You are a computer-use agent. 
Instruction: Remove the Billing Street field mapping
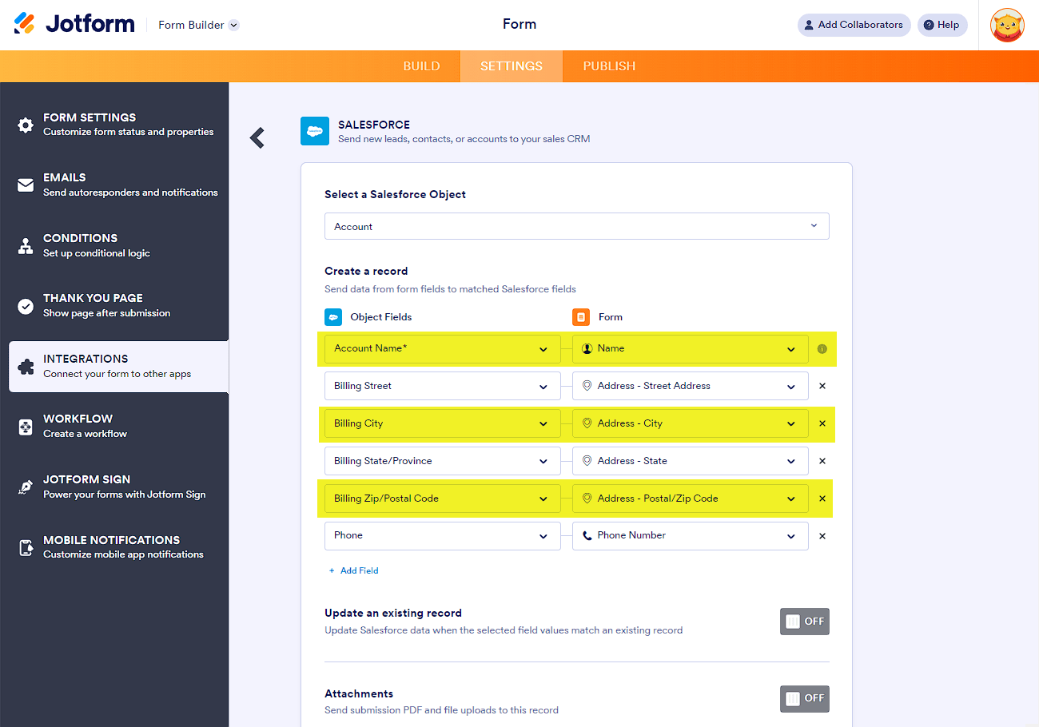822,386
